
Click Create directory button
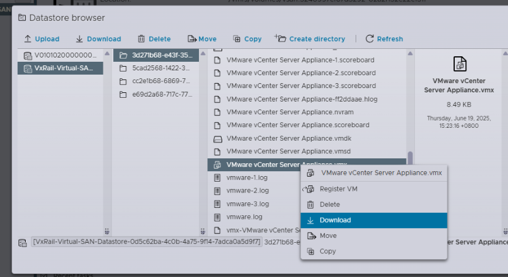tap(310, 39)
